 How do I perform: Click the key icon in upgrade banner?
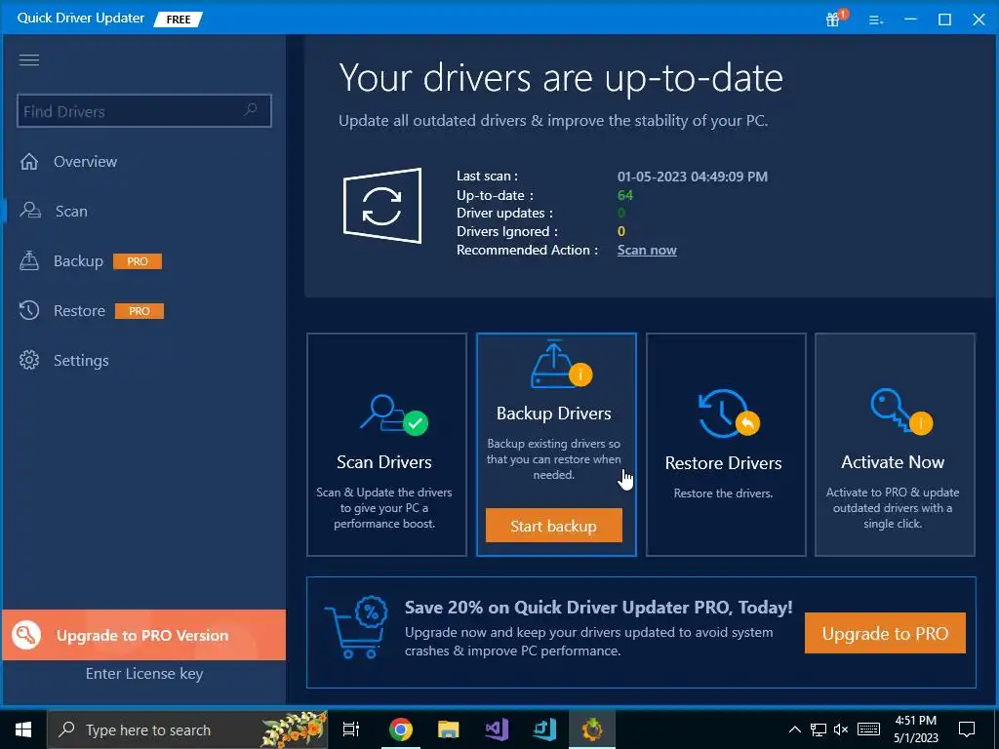(x=26, y=635)
